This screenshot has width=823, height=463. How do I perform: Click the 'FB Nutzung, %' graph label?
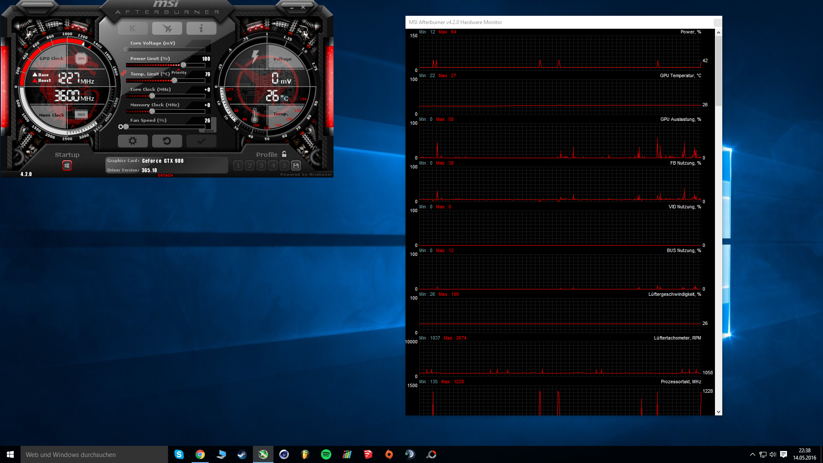coord(686,163)
